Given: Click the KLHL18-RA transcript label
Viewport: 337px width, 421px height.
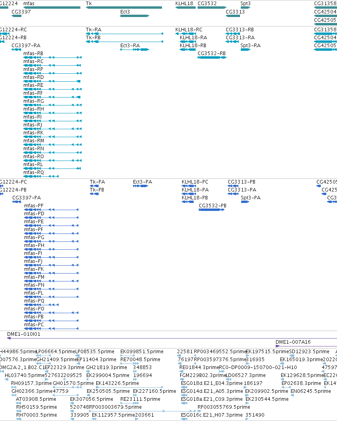Looking at the screenshot, I should pyautogui.click(x=194, y=38).
